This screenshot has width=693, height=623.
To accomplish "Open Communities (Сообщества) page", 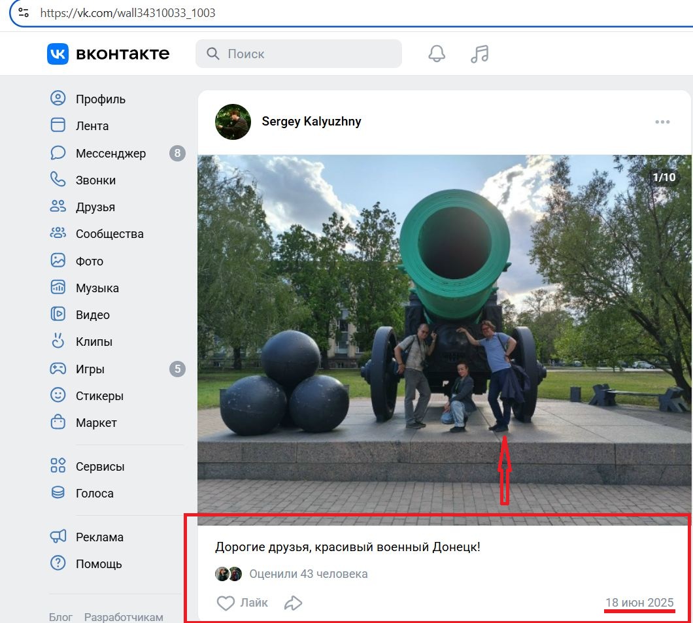I will pos(109,234).
